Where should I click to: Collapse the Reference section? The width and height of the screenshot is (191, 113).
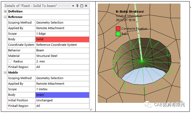[5, 17]
